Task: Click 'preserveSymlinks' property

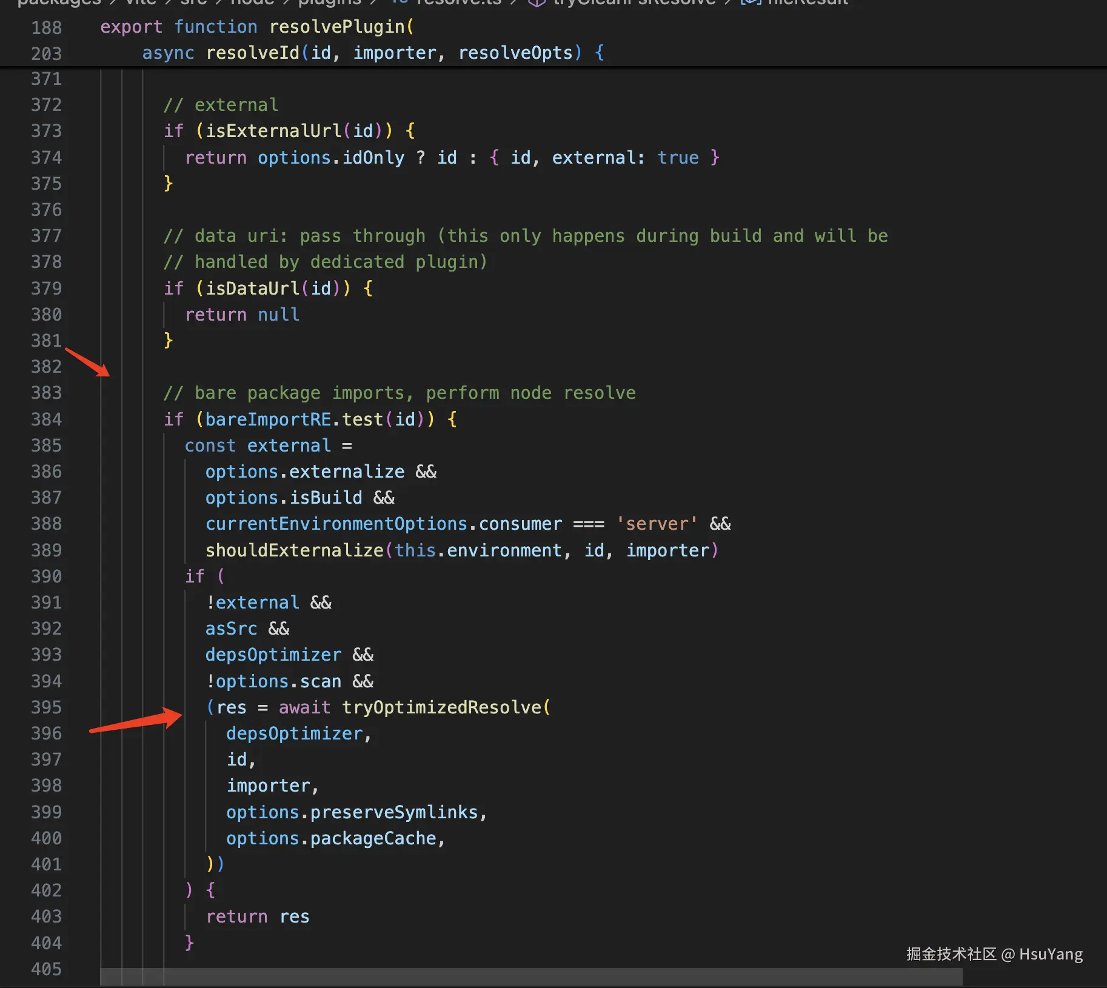Action: pos(394,812)
